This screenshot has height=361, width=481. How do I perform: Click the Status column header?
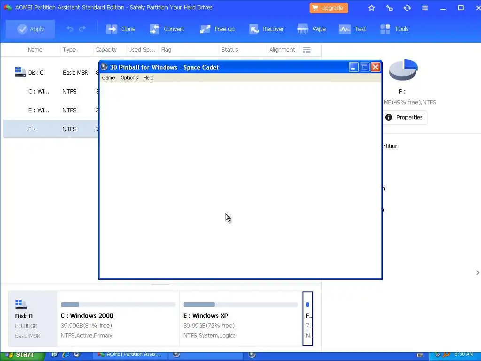229,50
